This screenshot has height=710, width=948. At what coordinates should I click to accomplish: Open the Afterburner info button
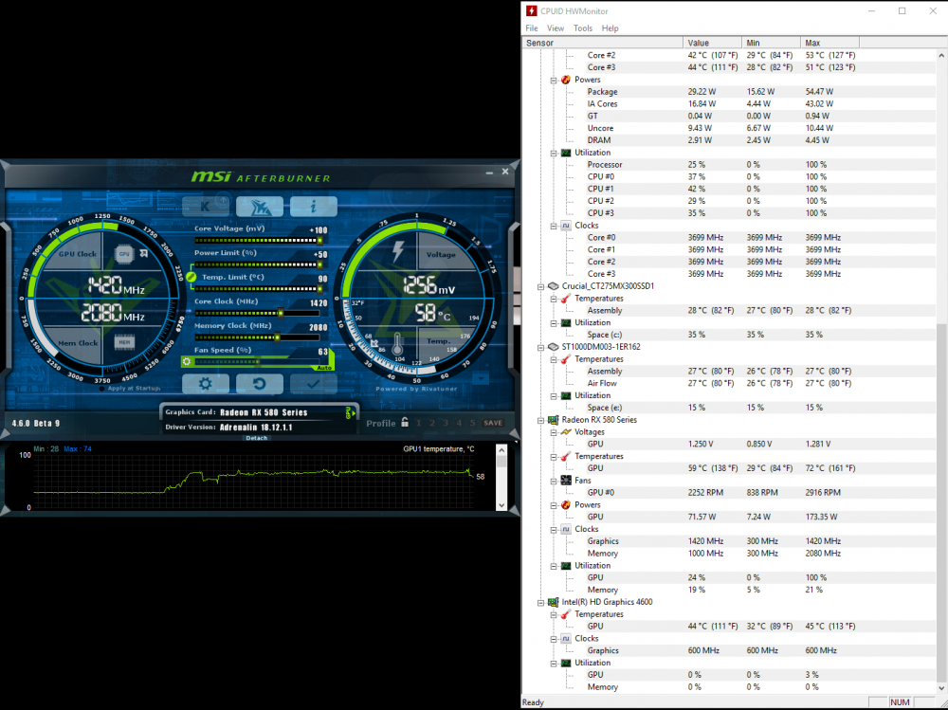point(313,207)
